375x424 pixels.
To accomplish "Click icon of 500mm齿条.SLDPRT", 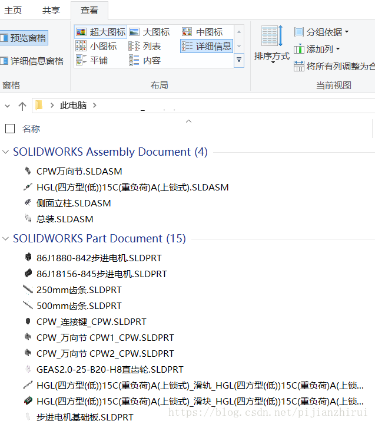I will [x=28, y=305].
